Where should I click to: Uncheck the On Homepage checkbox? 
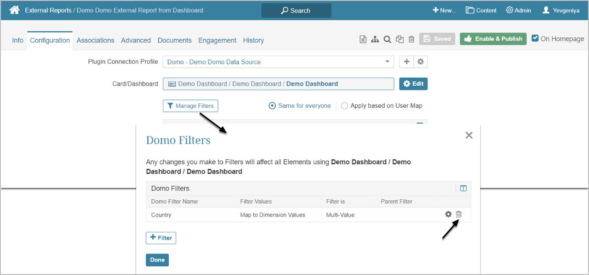coord(535,39)
